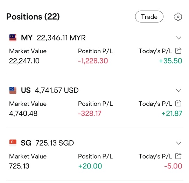Click the Trade button
Image resolution: width=189 pixels, height=183 pixels.
(x=149, y=17)
